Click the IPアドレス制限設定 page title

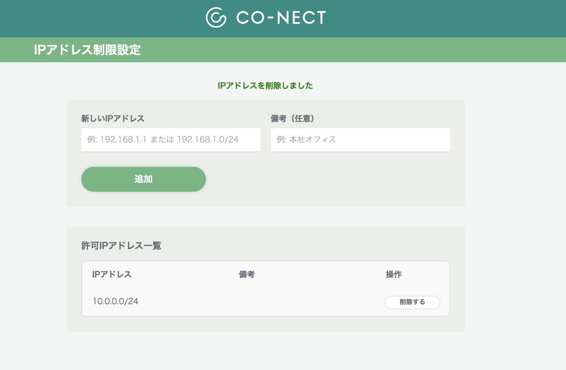click(x=87, y=50)
